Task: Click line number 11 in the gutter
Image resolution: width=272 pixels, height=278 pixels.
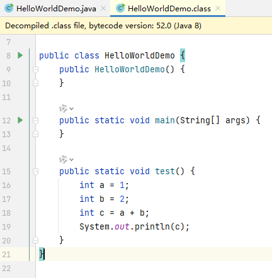Action: click(6, 97)
